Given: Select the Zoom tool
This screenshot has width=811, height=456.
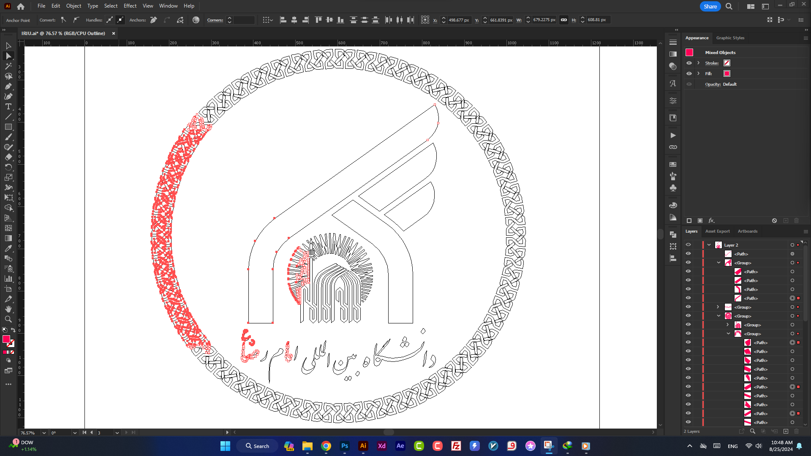Looking at the screenshot, I should point(8,319).
